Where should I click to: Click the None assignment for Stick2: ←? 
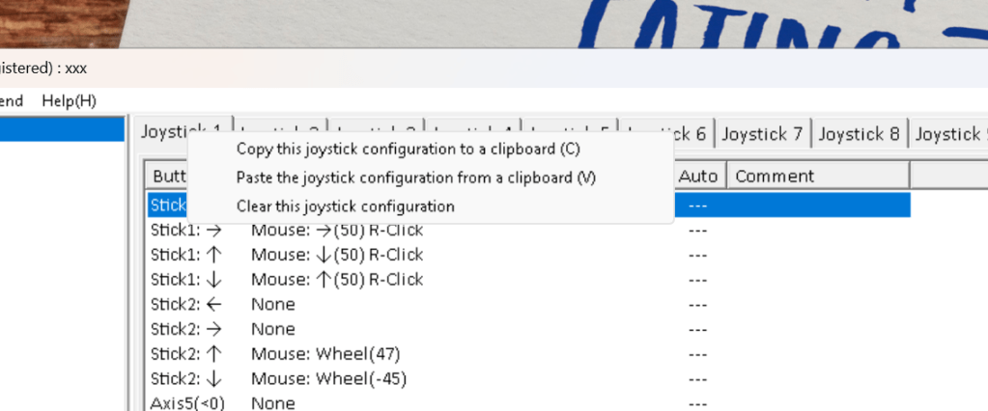(x=272, y=305)
